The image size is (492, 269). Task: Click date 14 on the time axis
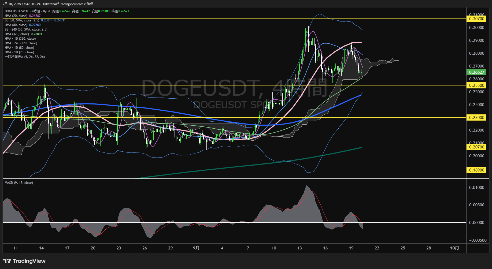click(x=41, y=248)
